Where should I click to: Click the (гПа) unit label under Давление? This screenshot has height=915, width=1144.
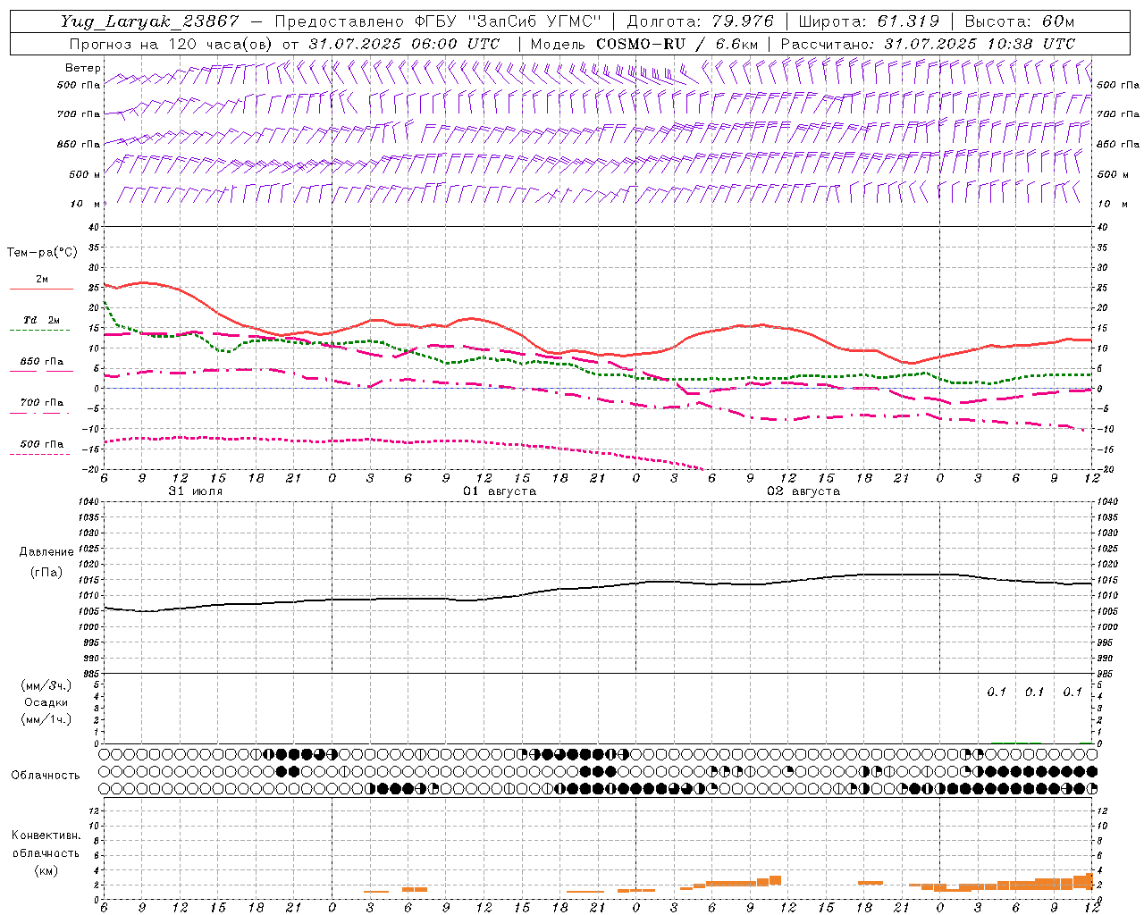click(x=46, y=572)
